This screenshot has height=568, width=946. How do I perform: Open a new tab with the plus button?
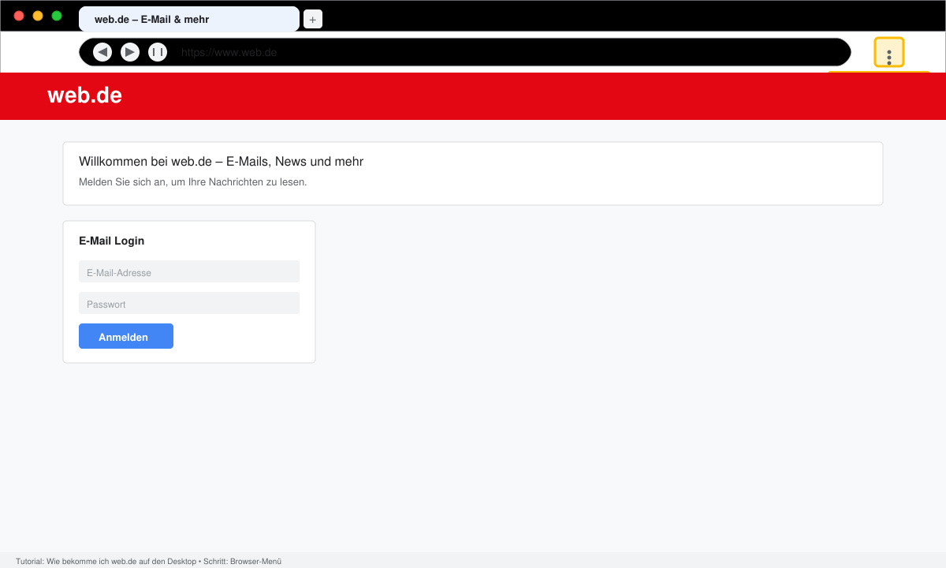click(313, 20)
